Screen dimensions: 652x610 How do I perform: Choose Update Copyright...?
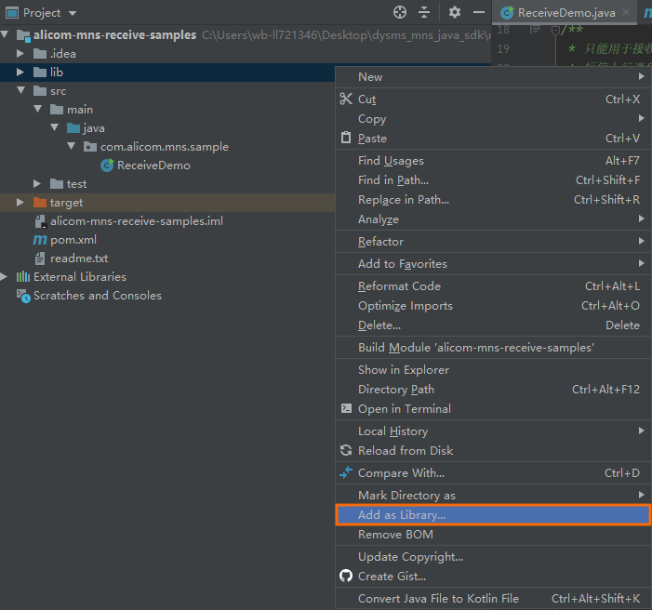pyautogui.click(x=493, y=557)
